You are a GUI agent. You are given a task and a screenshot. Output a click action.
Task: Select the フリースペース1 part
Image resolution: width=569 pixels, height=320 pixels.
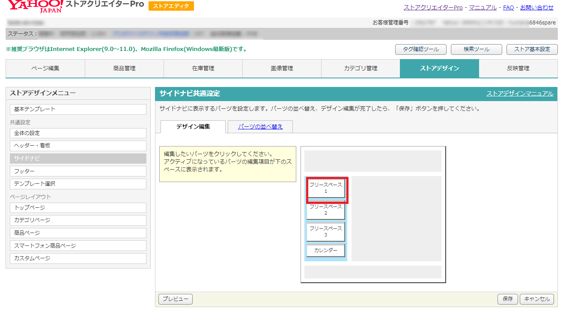pyautogui.click(x=326, y=188)
